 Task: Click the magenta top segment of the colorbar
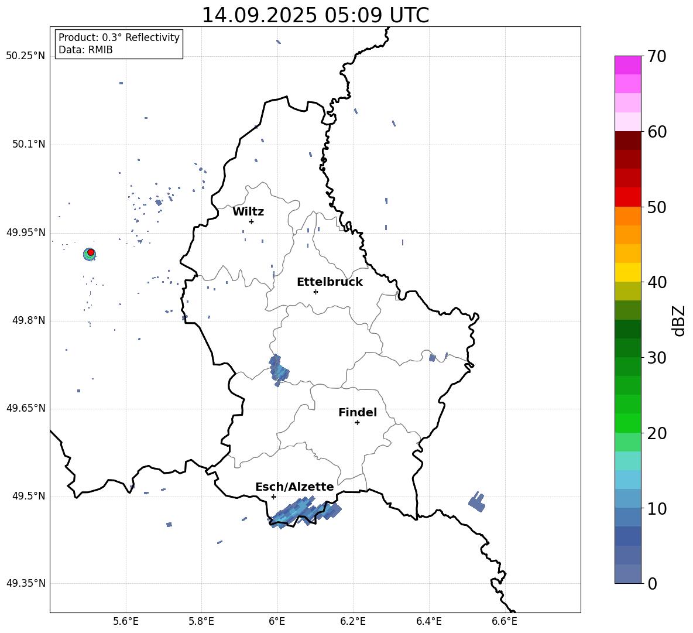(x=628, y=65)
